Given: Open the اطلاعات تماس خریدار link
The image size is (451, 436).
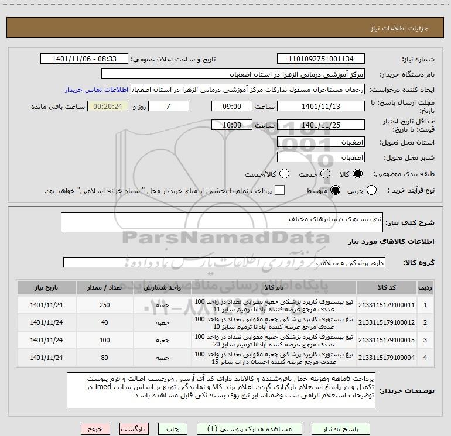Looking at the screenshot, I should point(97,90).
